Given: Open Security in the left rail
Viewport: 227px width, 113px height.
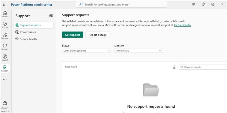Looking at the screenshot, I should (5, 47).
